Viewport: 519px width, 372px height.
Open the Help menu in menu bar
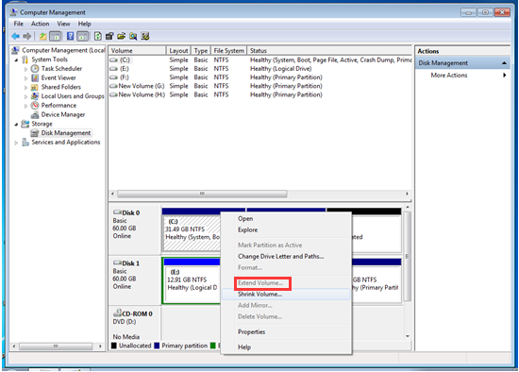point(84,24)
